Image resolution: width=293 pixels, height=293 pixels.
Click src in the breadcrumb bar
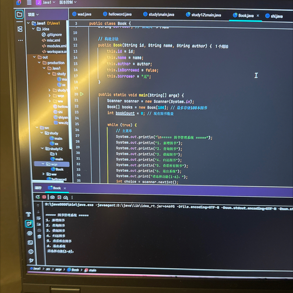tap(48, 269)
